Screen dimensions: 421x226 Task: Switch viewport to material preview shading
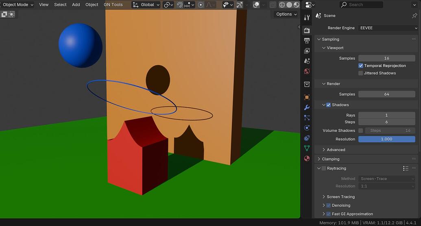click(297, 4)
